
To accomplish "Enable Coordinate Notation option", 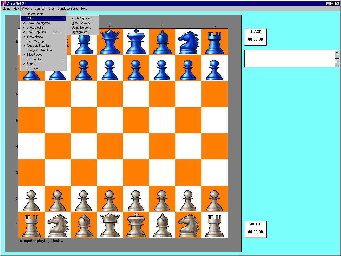I will tap(44, 50).
